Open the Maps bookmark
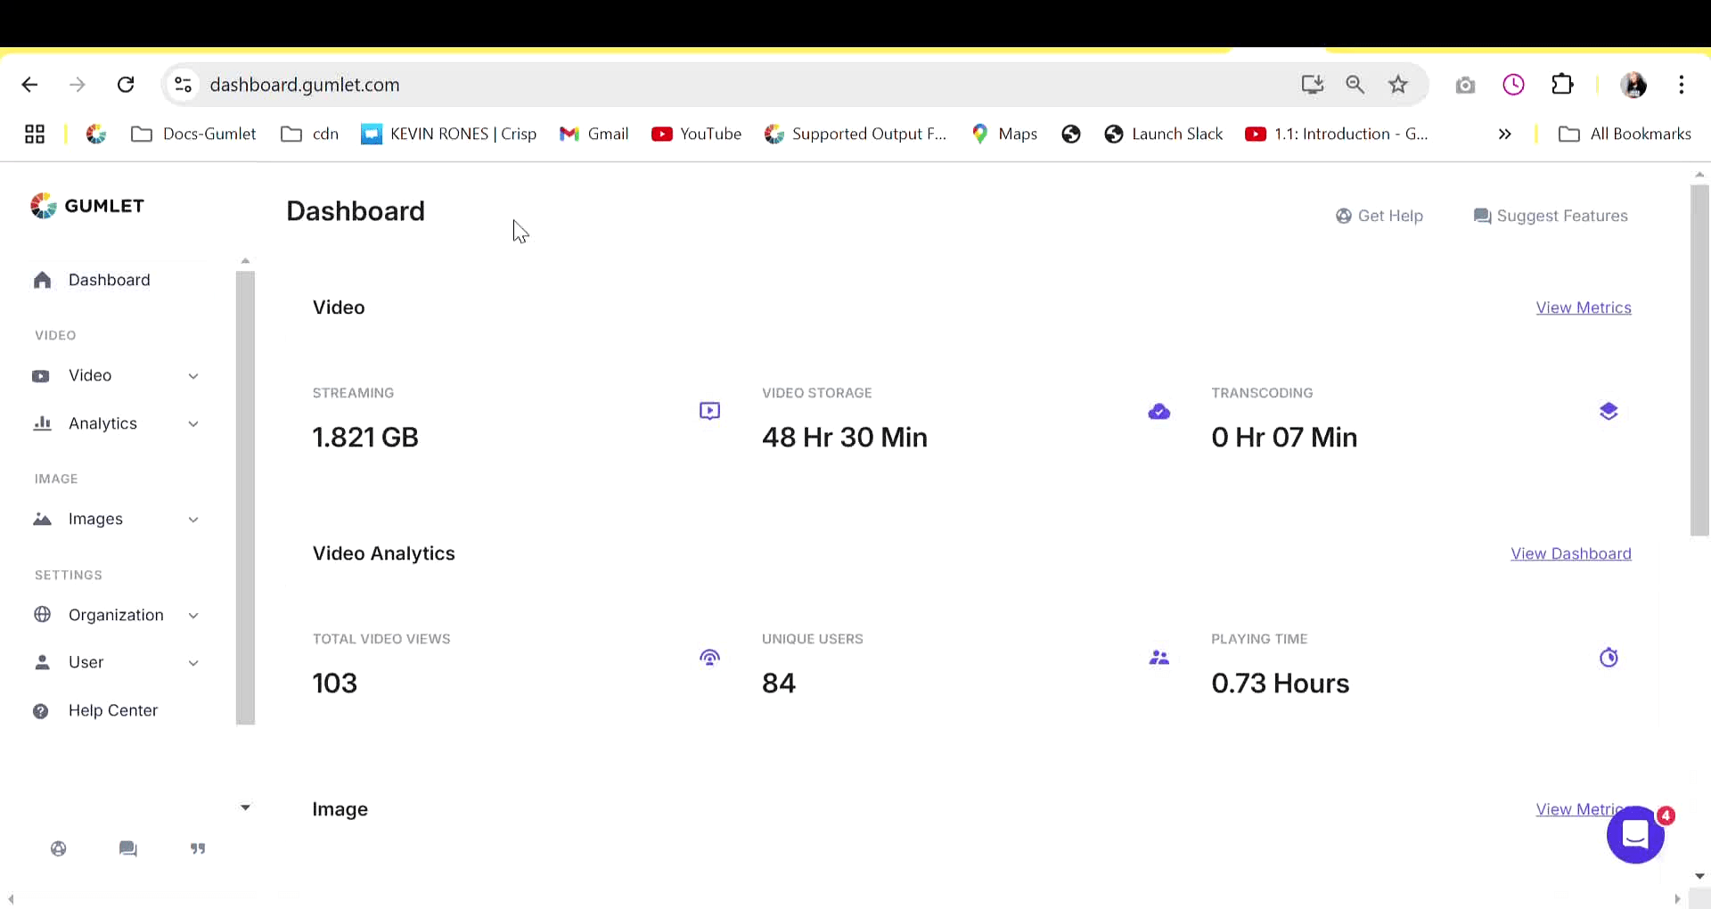This screenshot has width=1711, height=909. [x=1004, y=134]
